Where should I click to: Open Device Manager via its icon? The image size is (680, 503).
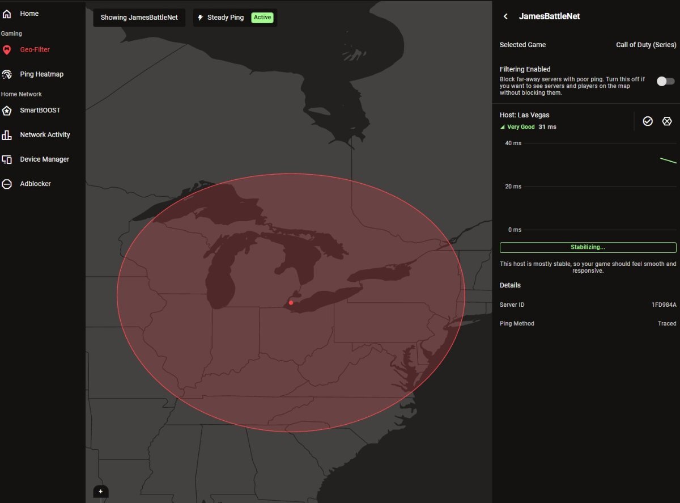7,159
